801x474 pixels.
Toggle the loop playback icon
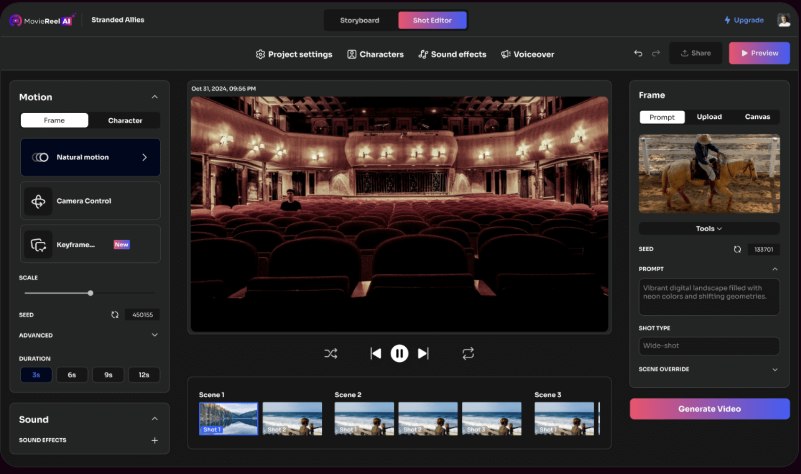click(x=468, y=353)
